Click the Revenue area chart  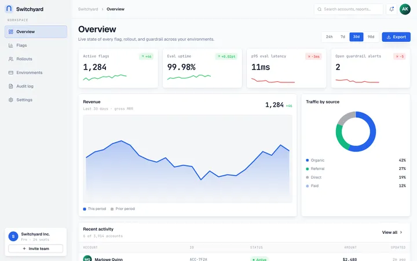point(188,159)
